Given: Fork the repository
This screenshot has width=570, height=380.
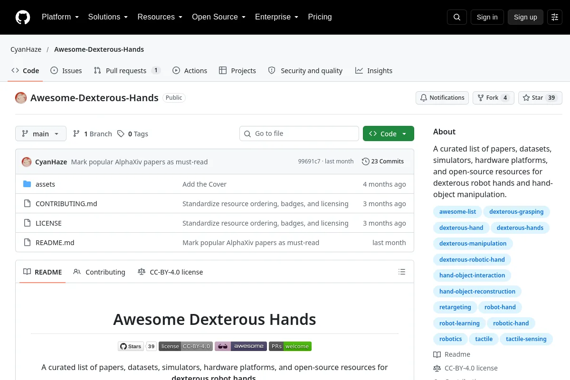Looking at the screenshot, I should (x=493, y=98).
